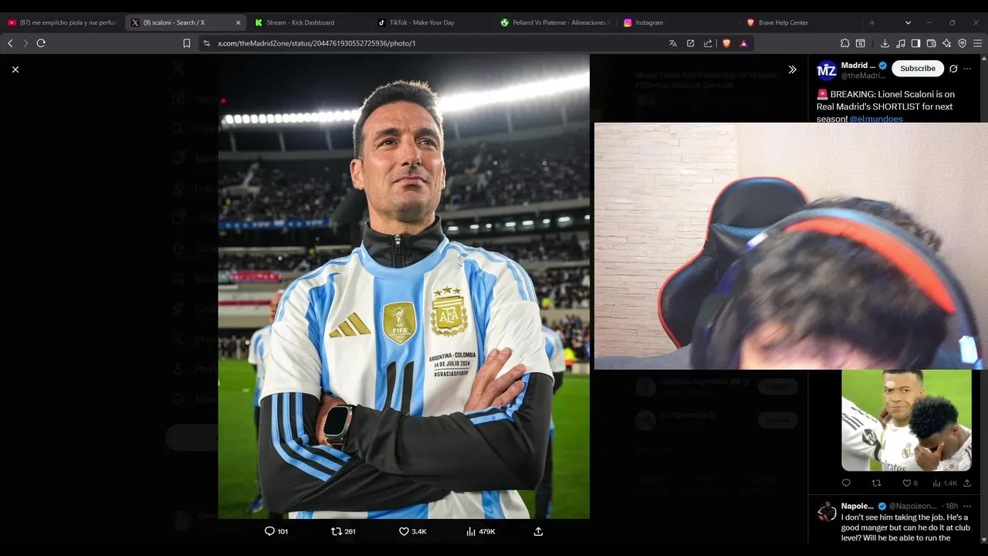Share the Mbappé image reply

(967, 483)
